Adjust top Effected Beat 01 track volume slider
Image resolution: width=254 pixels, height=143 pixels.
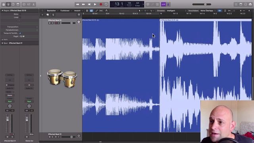click(x=68, y=23)
